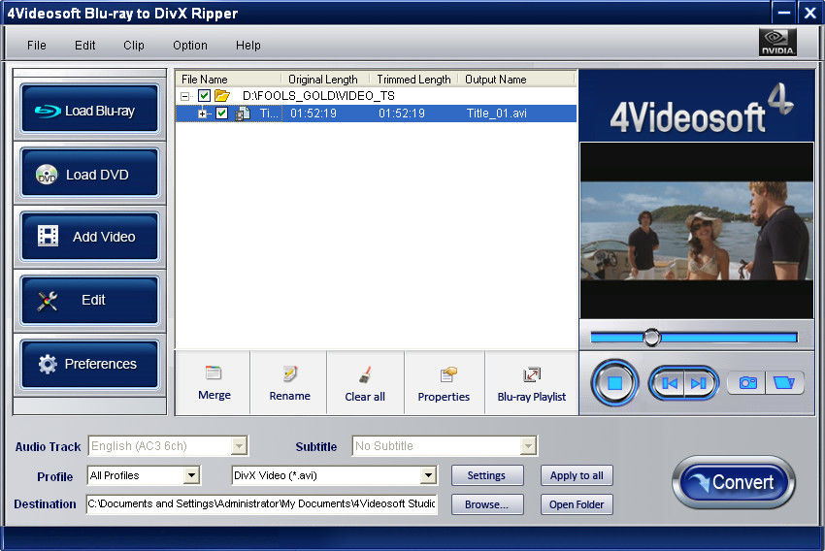Click the Destination path field
This screenshot has height=551, width=825.
[x=261, y=503]
